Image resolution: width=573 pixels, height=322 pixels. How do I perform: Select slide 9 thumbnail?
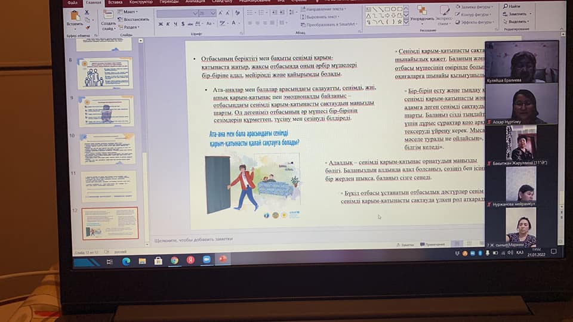click(x=107, y=111)
